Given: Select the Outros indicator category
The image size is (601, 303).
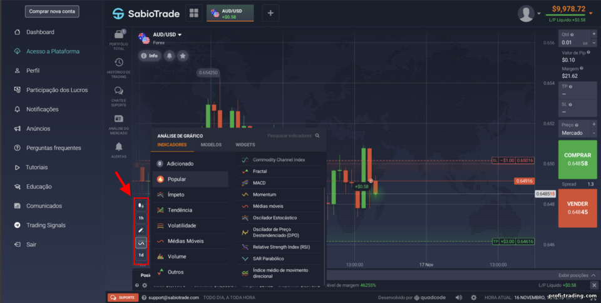Looking at the screenshot, I should point(190,272).
